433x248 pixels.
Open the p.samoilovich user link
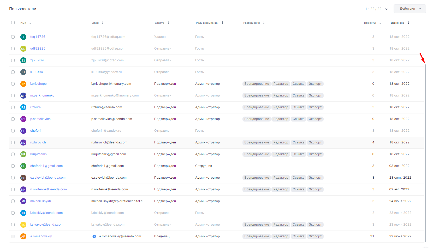[x=40, y=119]
